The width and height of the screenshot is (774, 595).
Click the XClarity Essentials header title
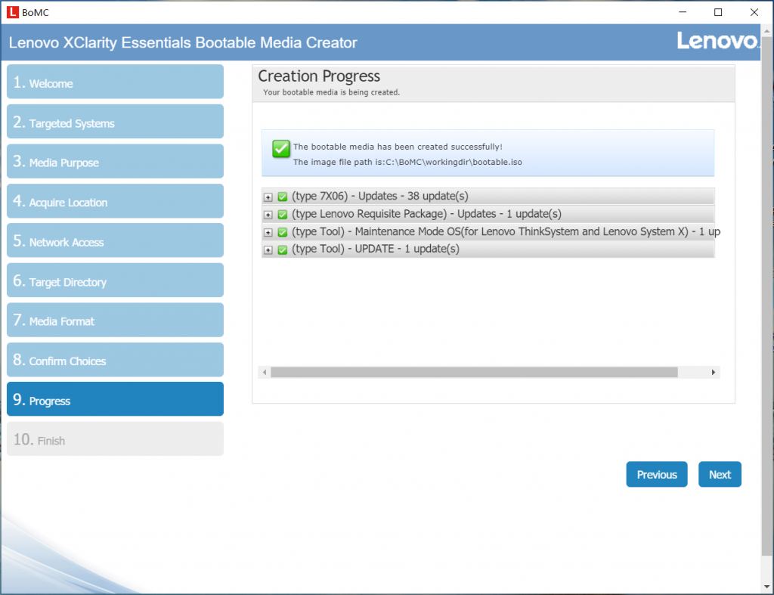click(183, 42)
